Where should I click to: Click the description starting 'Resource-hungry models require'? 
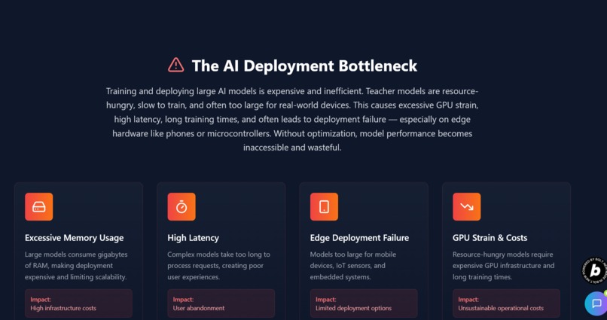[x=503, y=266]
